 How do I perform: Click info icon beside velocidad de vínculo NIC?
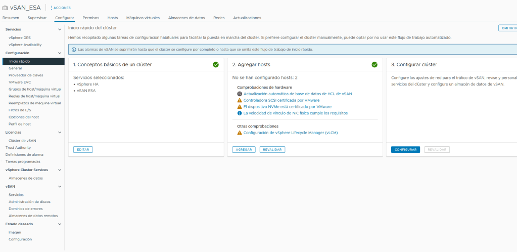coord(240,113)
